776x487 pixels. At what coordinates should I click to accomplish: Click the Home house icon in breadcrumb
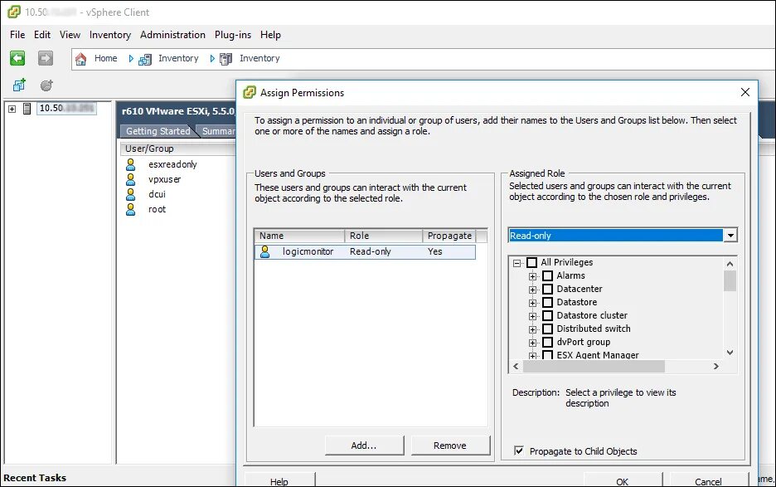(80, 59)
